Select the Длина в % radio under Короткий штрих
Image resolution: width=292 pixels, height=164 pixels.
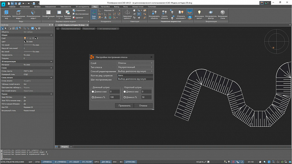pyautogui.click(x=124, y=97)
